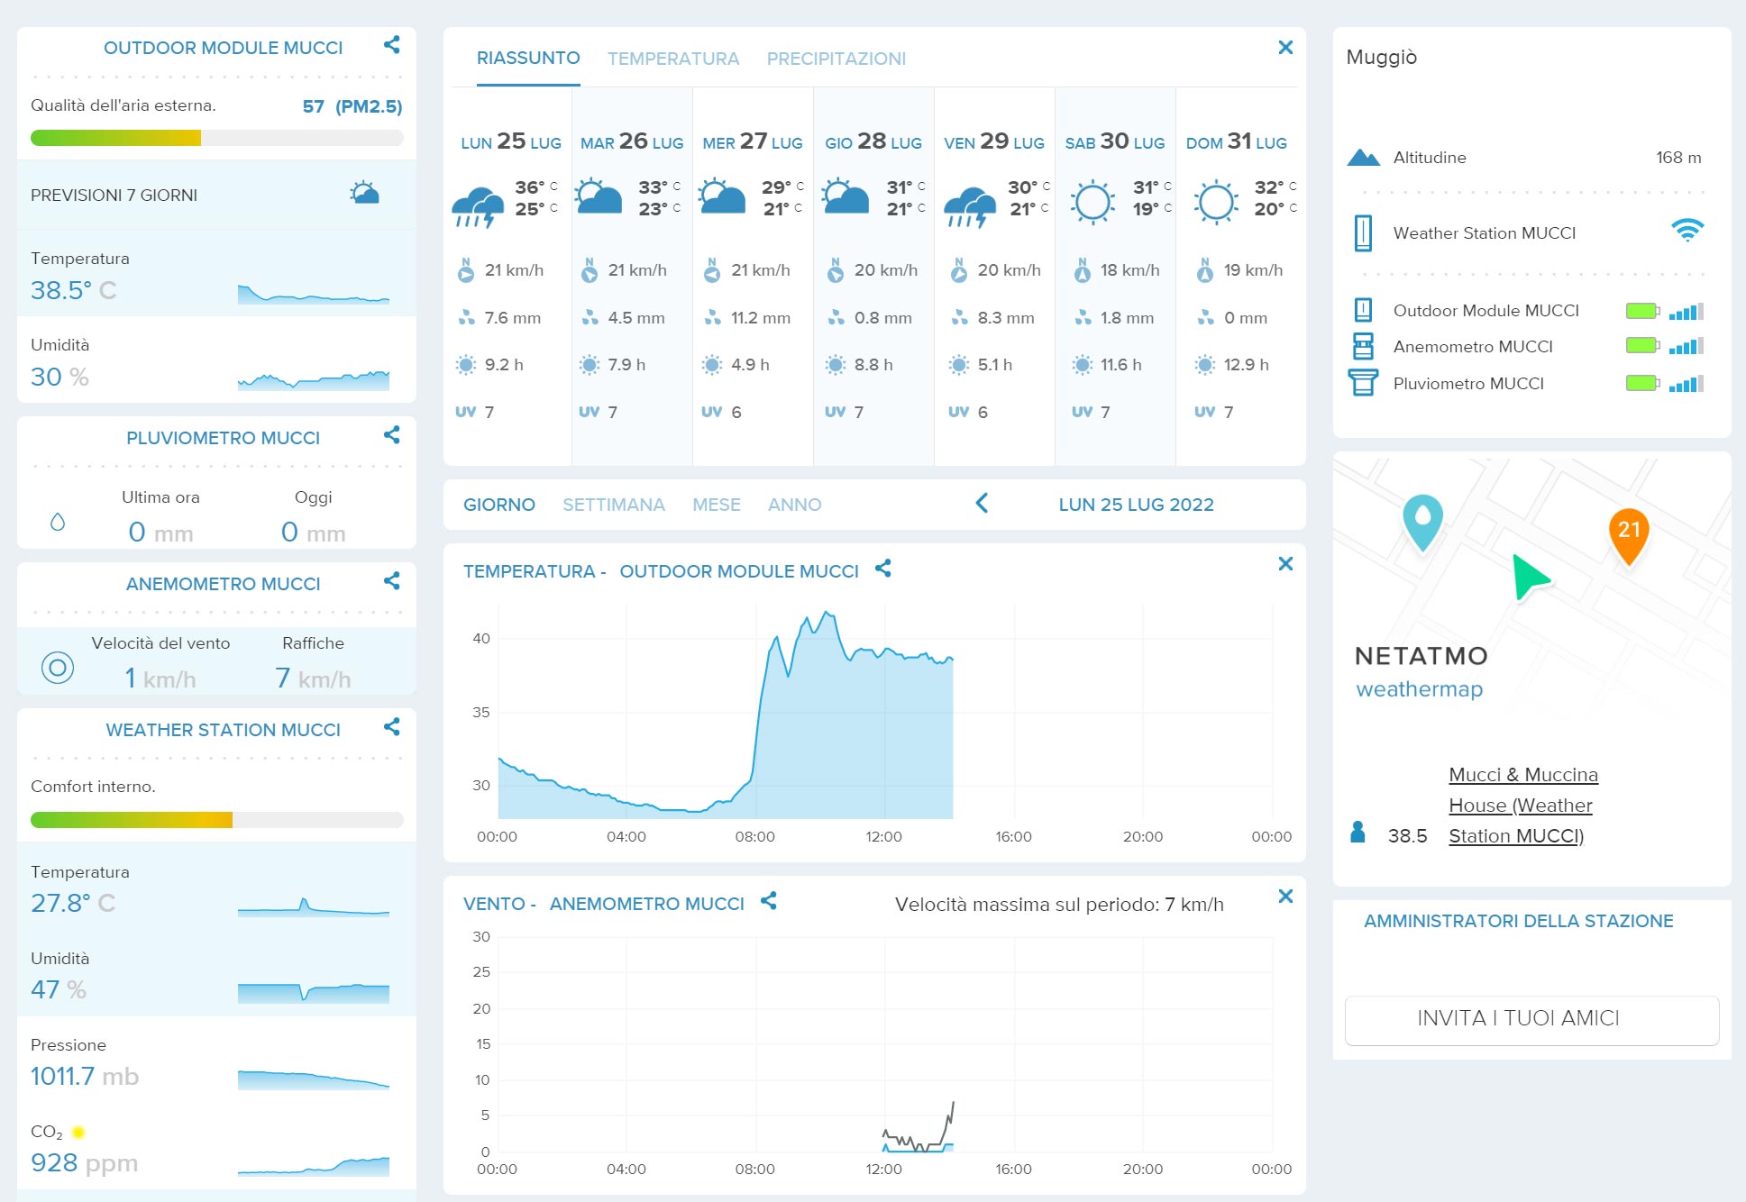The height and width of the screenshot is (1202, 1746).
Task: Share the Weather Station MUCCI panel
Action: (392, 727)
